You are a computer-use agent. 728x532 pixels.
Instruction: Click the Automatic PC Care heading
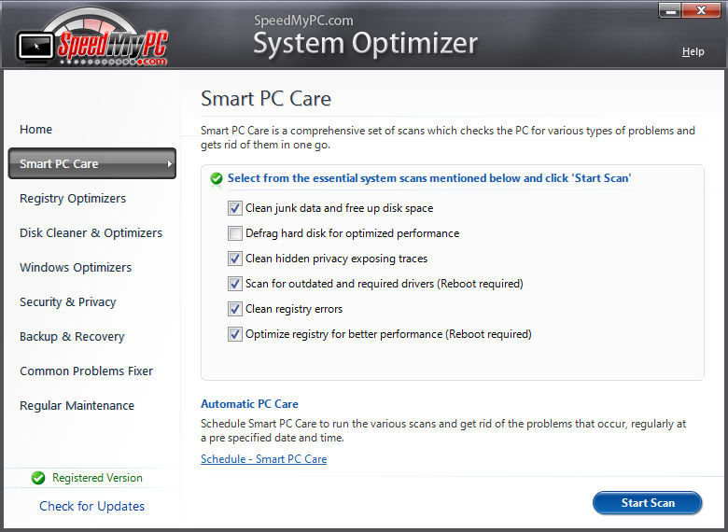click(x=249, y=404)
